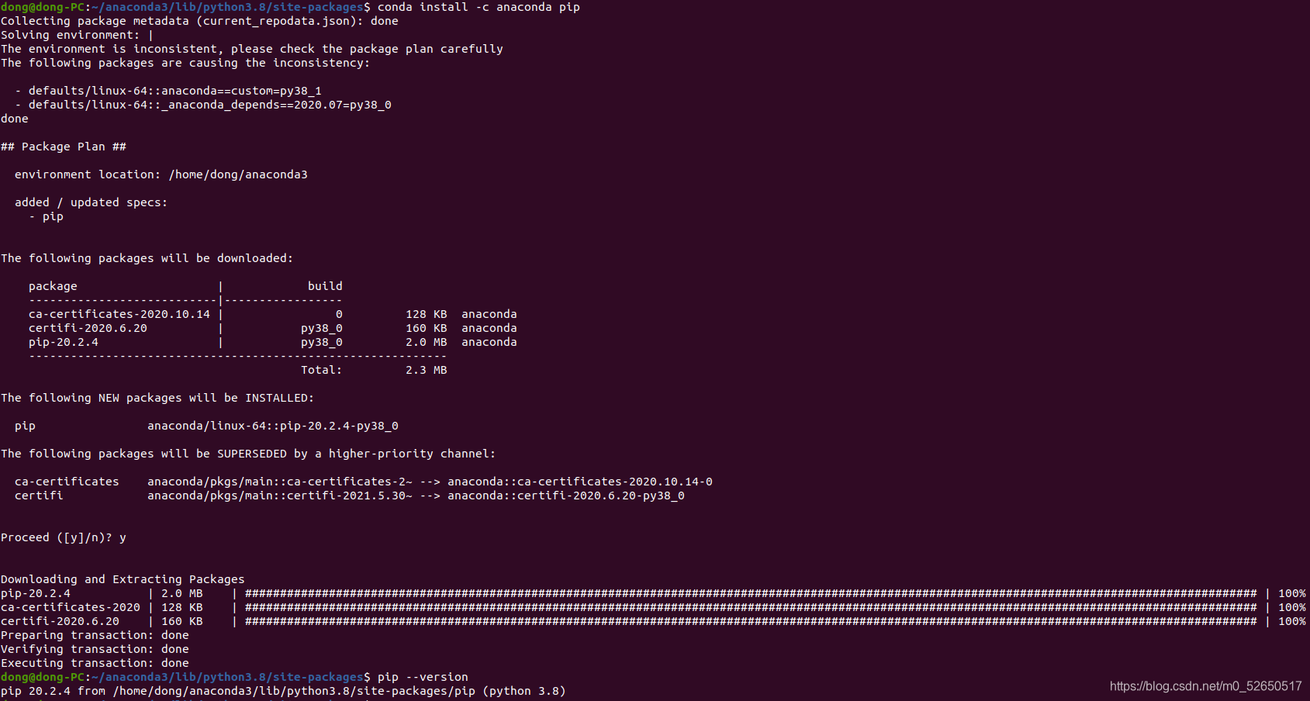
Task: Select 'Collecting package metadata (current_repodata.json): done' line
Action: (199, 21)
